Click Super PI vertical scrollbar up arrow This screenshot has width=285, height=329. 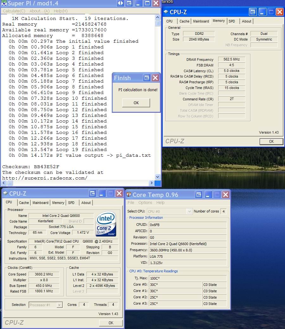click(158, 17)
